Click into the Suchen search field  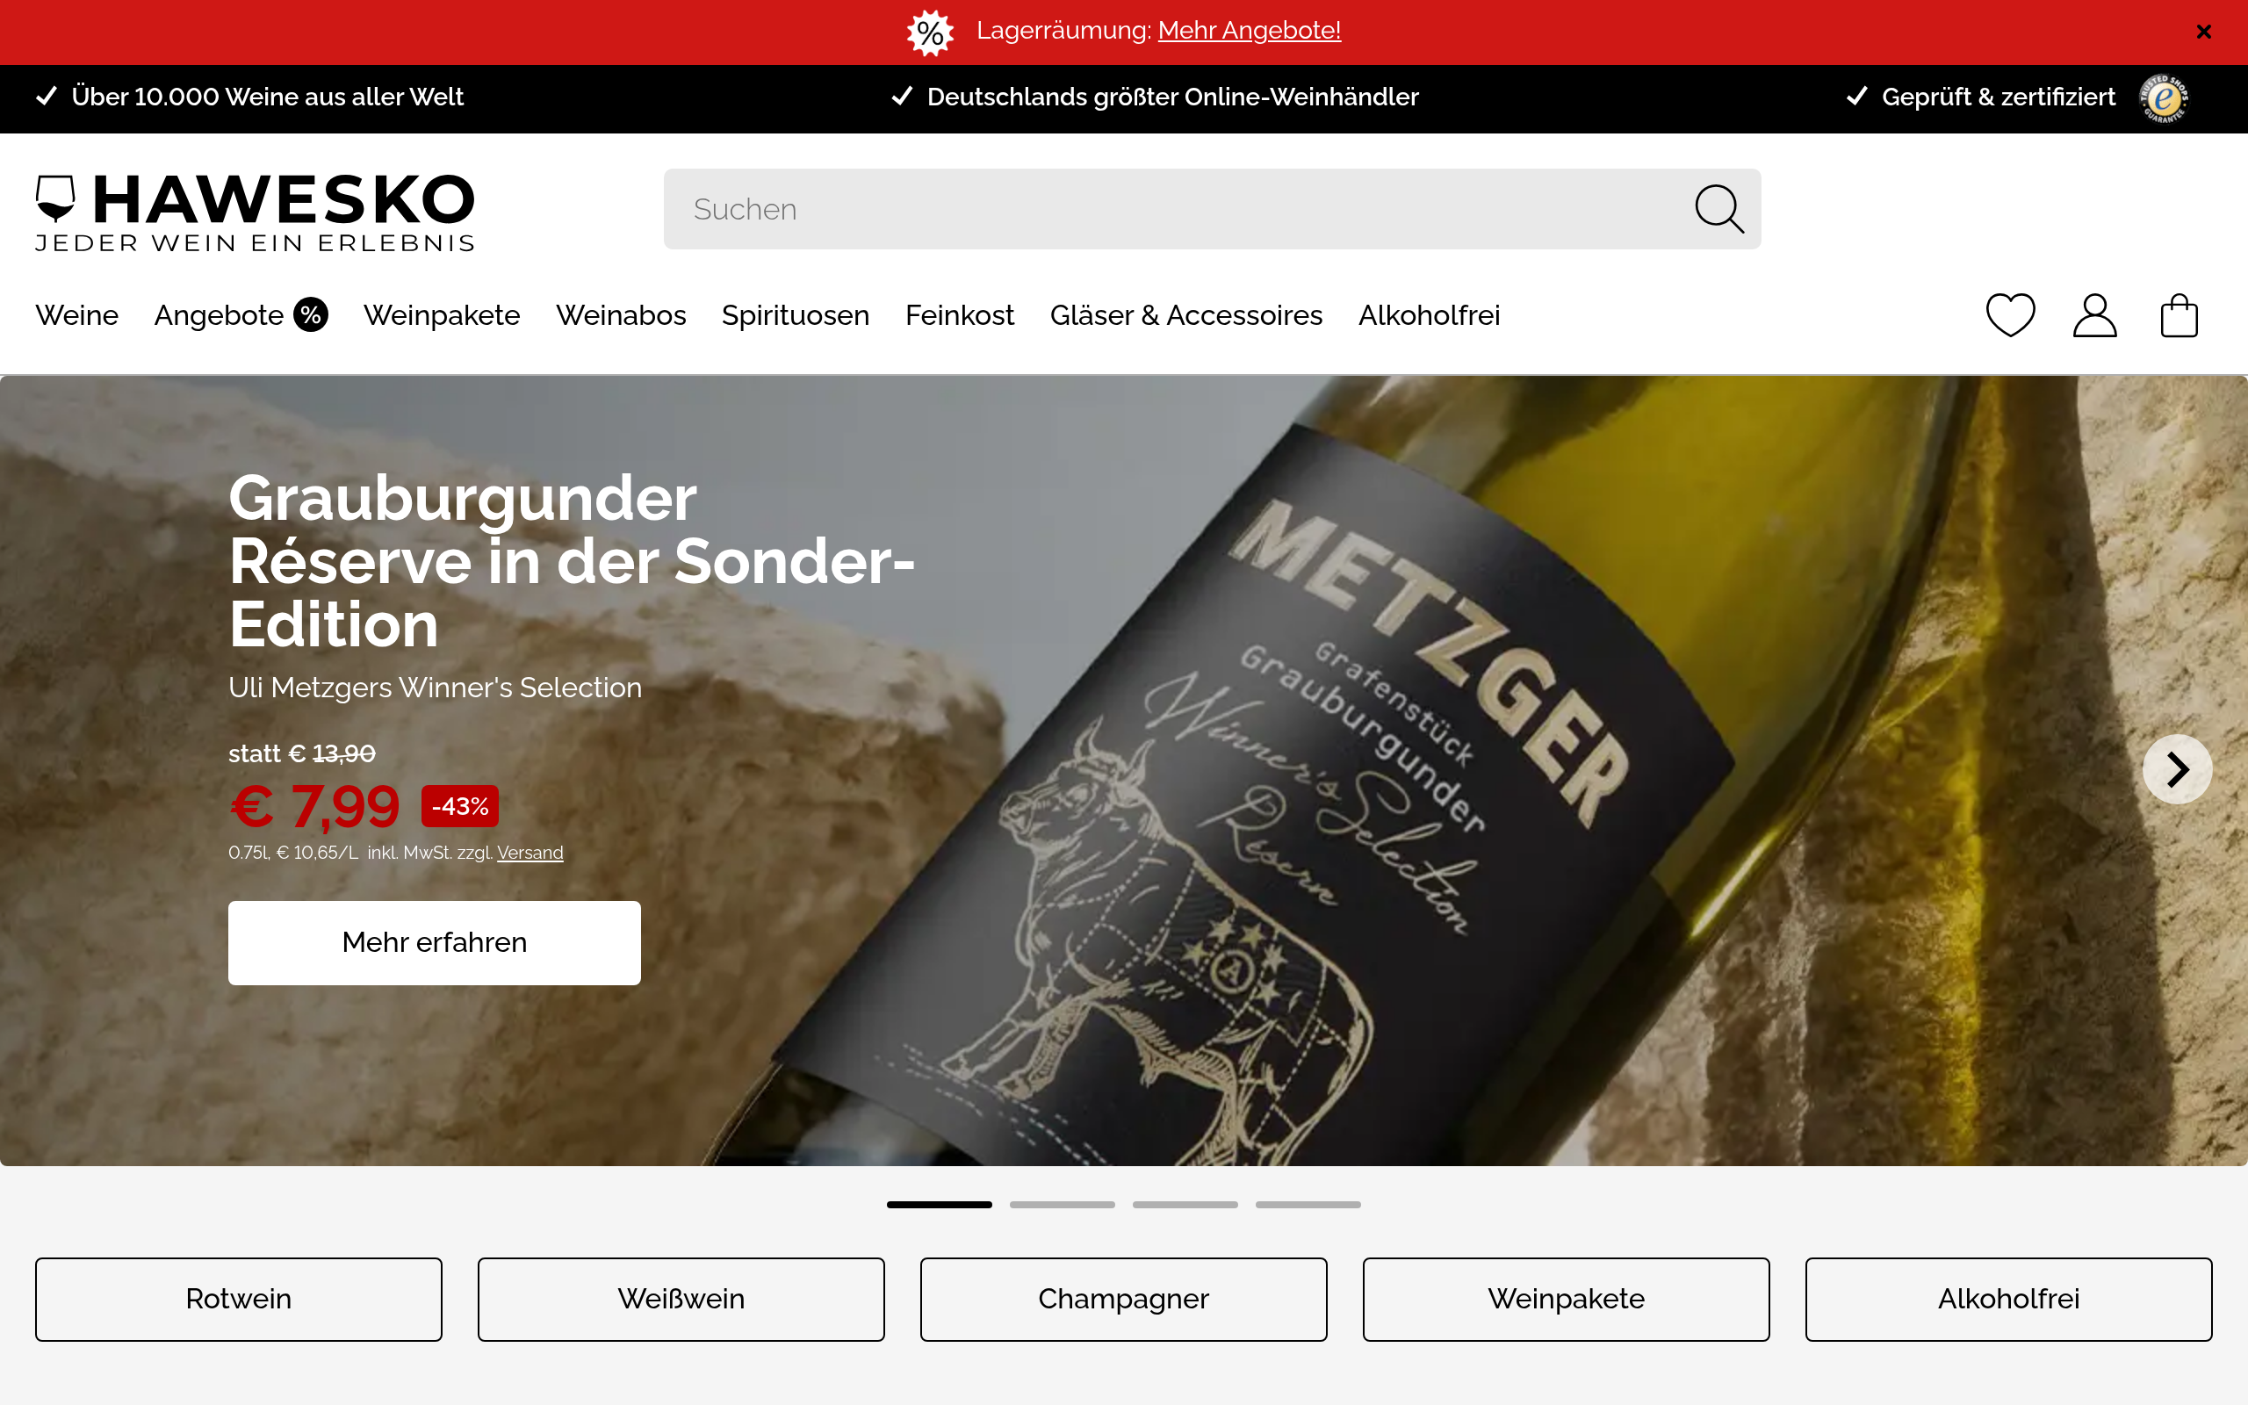(1175, 209)
